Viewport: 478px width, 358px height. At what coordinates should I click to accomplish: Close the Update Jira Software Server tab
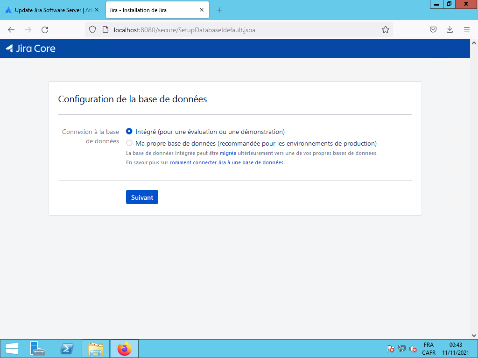(x=97, y=10)
